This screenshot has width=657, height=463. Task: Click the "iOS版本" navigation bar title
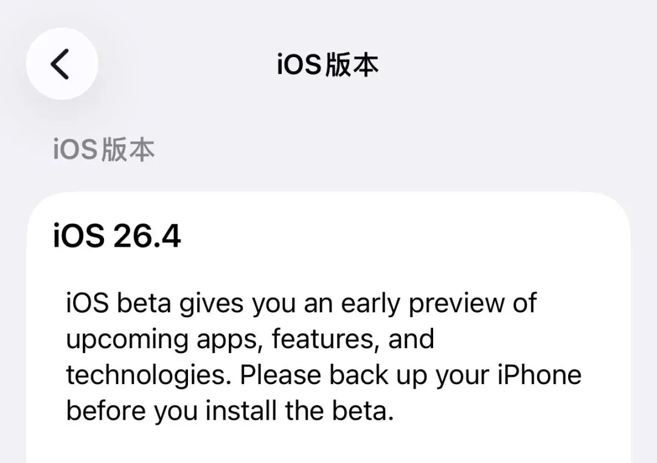coord(328,65)
